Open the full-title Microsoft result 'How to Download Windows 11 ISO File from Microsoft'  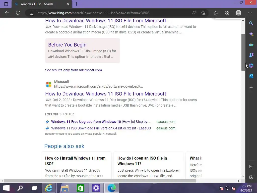[106, 94]
